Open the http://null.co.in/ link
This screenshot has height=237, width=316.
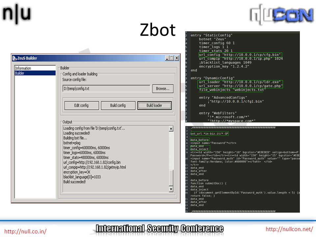(25, 231)
